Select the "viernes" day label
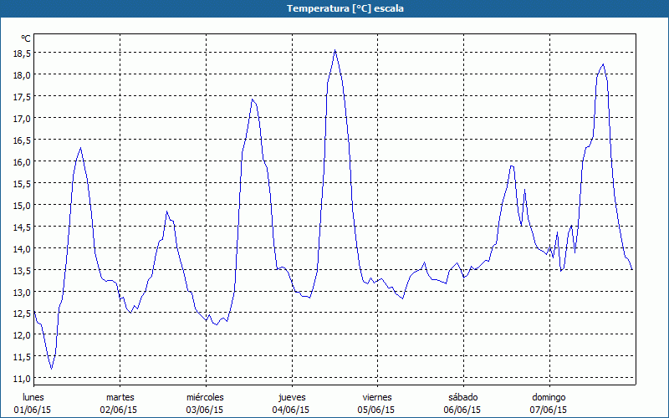Image resolution: width=669 pixels, height=418 pixels. pos(376,397)
